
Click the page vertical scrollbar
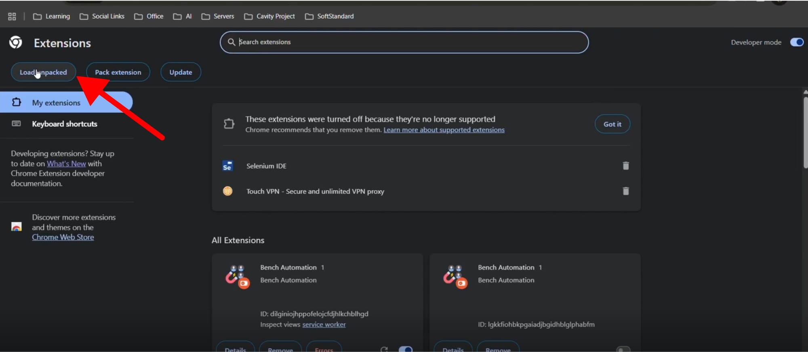tap(805, 133)
